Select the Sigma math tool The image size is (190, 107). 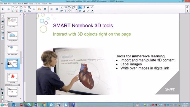(69, 7)
